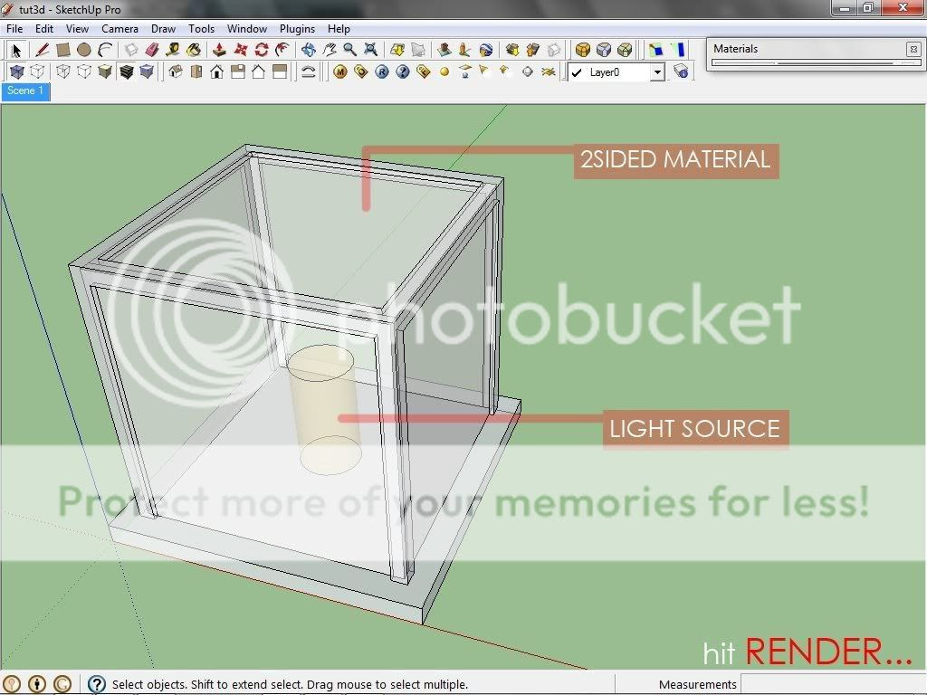Choose the Pan hand tool

(330, 51)
